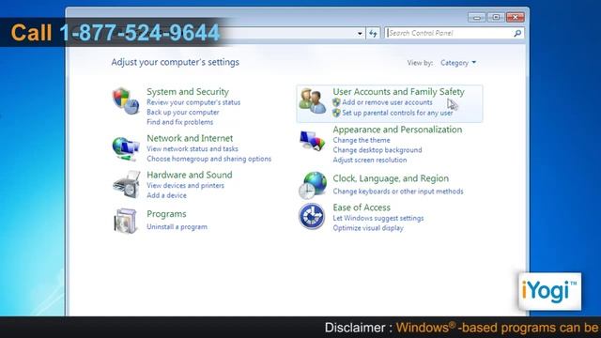The image size is (601, 338).
Task: Open the Ease of Access icon
Action: [312, 216]
